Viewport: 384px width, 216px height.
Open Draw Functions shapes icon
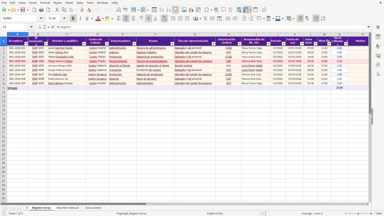tap(264, 10)
